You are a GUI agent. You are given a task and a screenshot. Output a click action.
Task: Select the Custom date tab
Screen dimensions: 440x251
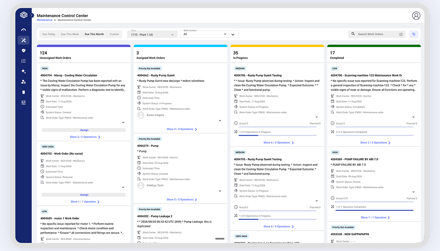click(114, 34)
